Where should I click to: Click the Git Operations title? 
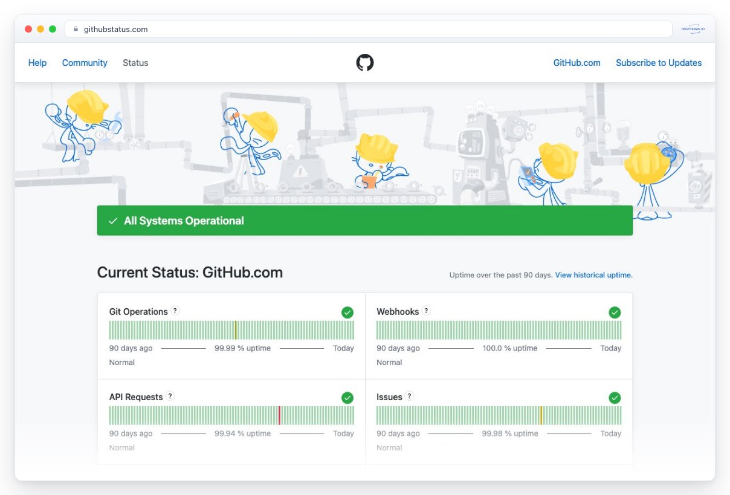click(x=138, y=312)
